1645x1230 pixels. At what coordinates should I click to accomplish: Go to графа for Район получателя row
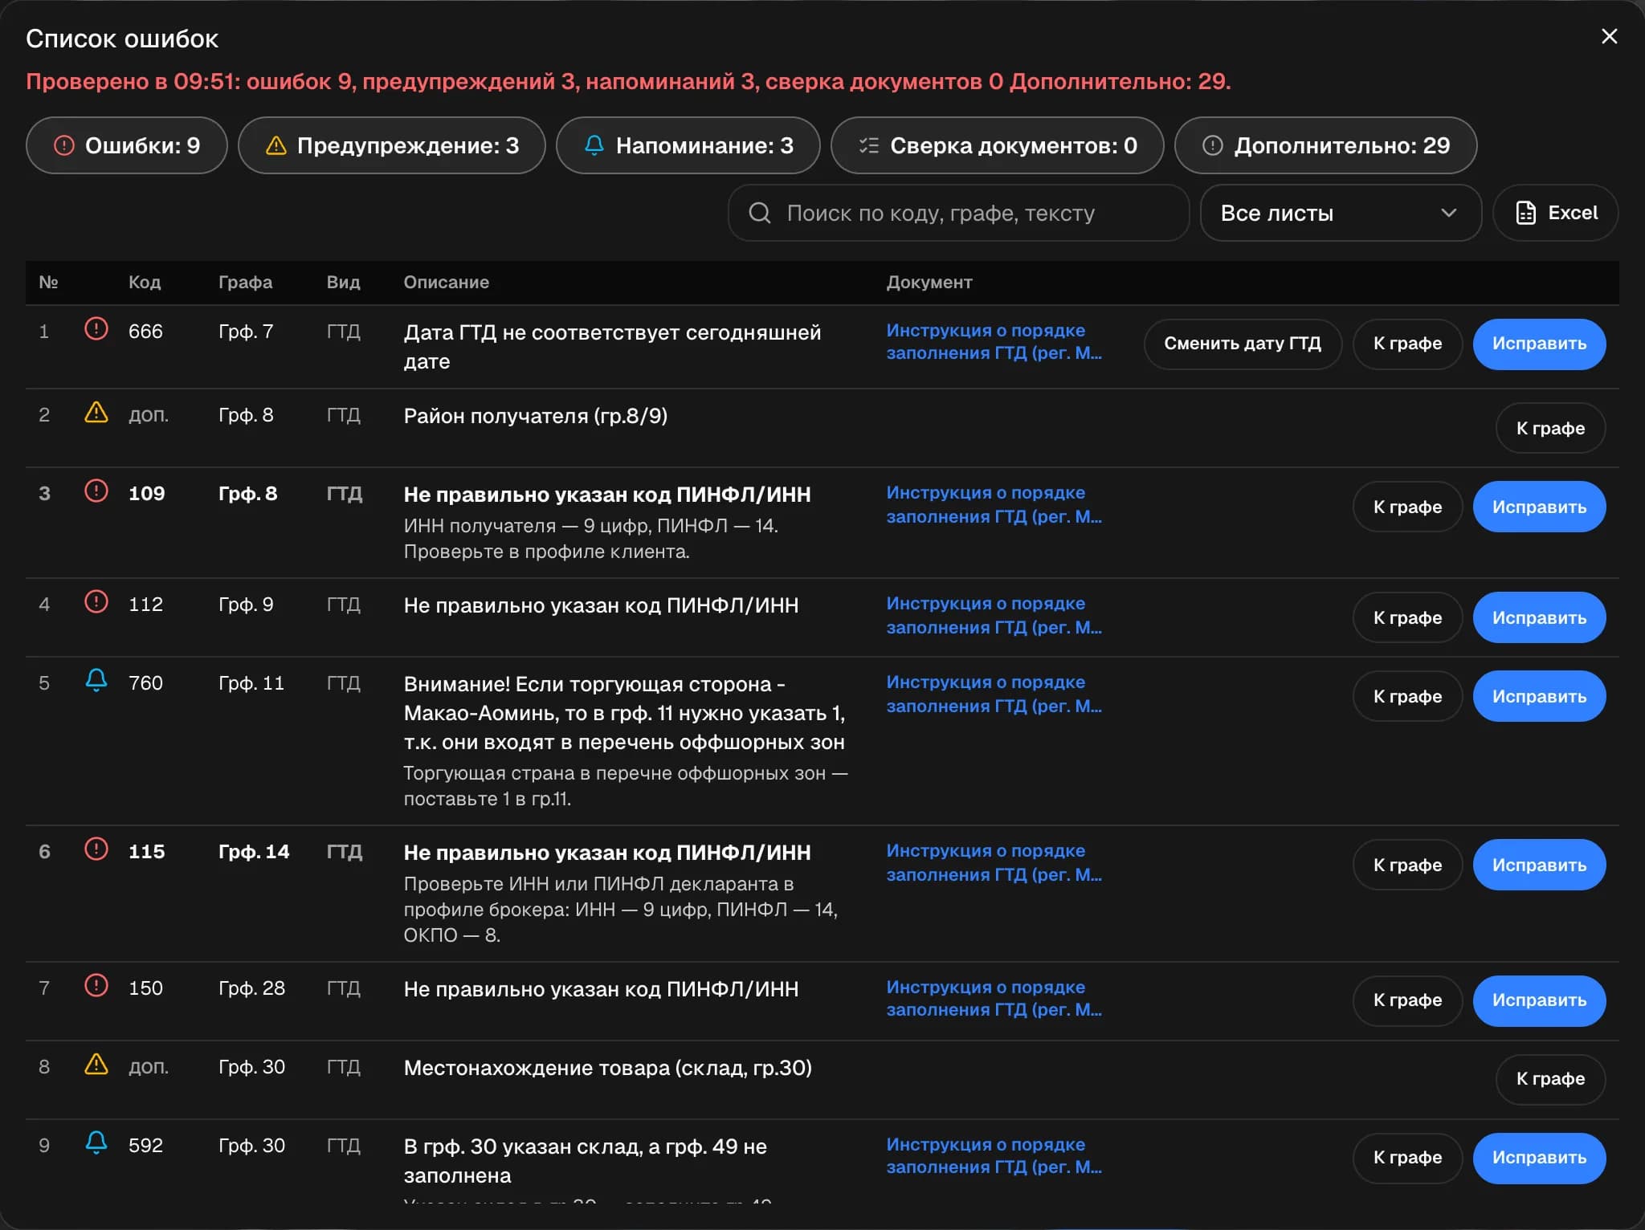[x=1550, y=428]
